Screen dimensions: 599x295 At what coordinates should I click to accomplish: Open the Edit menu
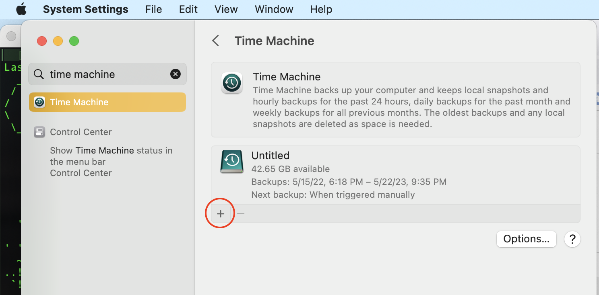coord(188,9)
